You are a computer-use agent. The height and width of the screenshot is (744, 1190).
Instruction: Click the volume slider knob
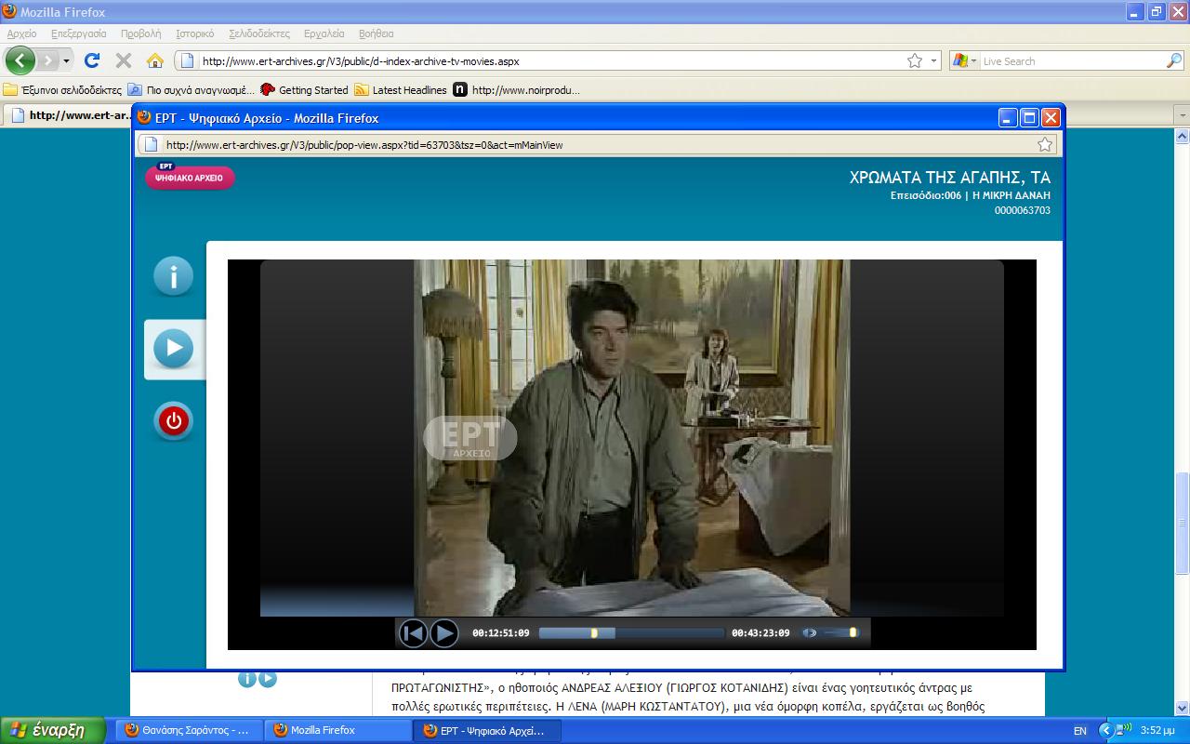[853, 633]
